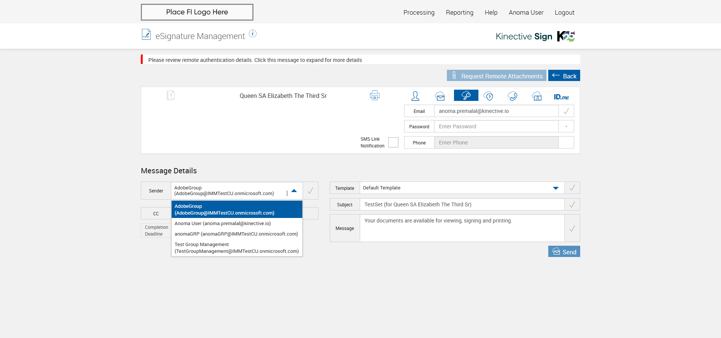
Task: Click the Logout link
Action: click(x=564, y=12)
